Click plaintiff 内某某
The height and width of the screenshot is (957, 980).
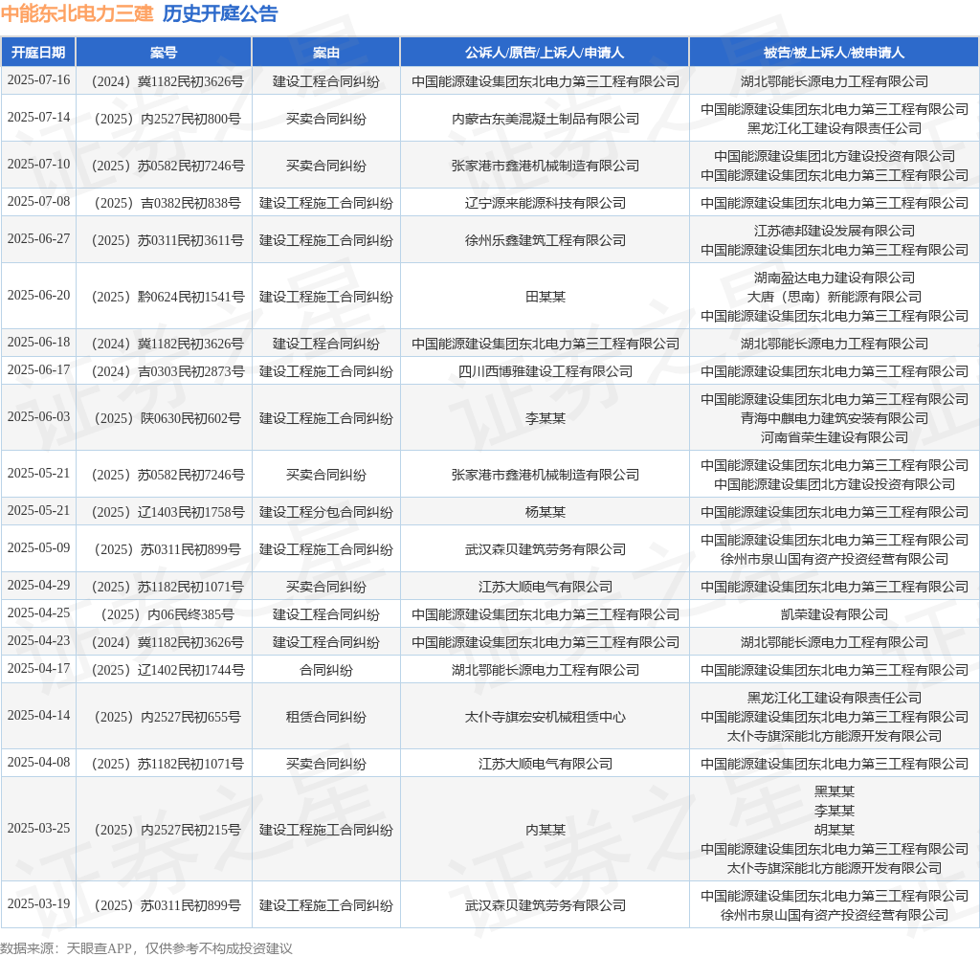click(x=545, y=830)
